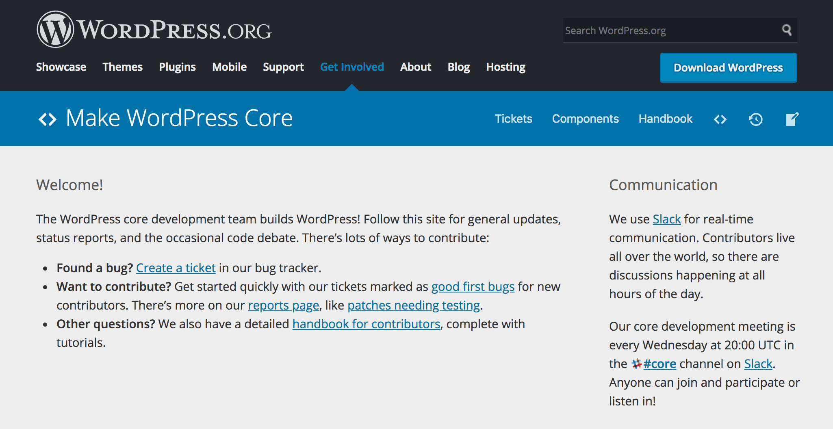The width and height of the screenshot is (833, 429).
Task: Click Slack link after 'channel on'
Action: pos(758,364)
